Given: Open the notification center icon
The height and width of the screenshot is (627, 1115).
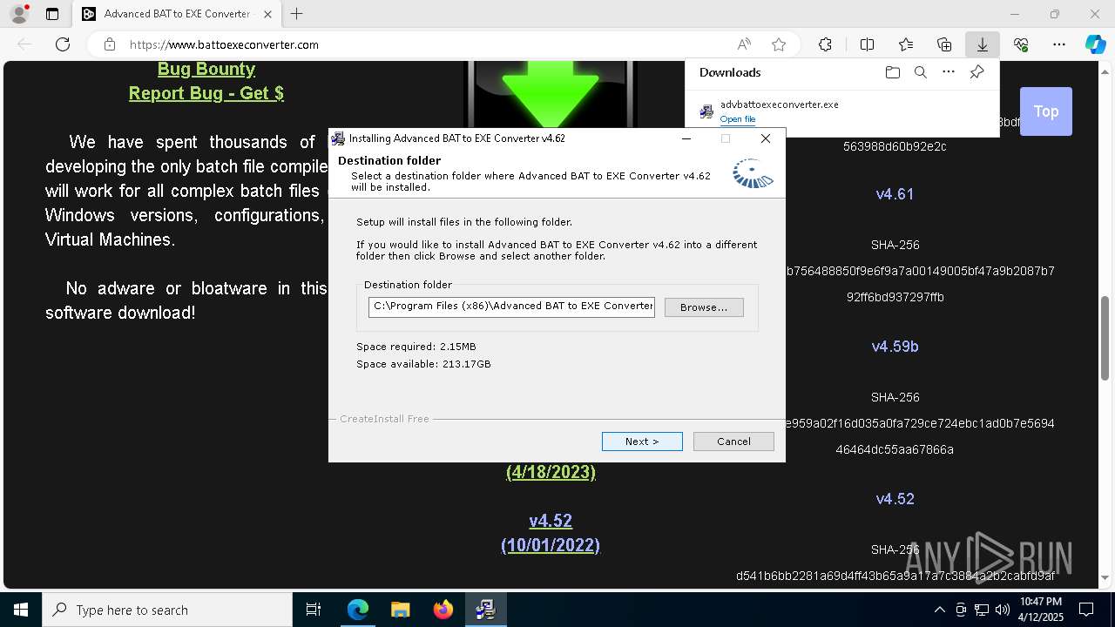Looking at the screenshot, I should coord(1086,610).
